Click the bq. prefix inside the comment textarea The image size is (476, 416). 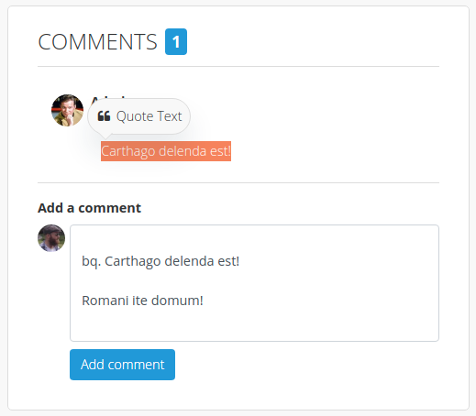pyautogui.click(x=92, y=262)
